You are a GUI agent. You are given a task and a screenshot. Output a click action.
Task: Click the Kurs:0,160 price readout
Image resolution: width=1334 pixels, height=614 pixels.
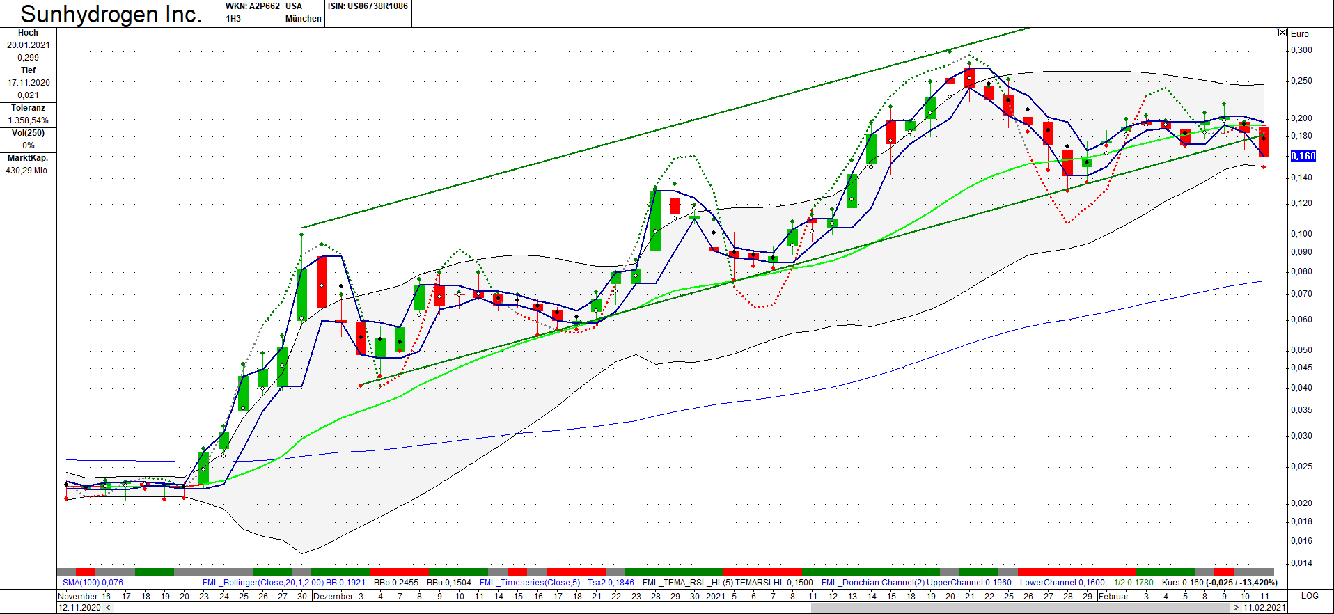click(x=1183, y=583)
